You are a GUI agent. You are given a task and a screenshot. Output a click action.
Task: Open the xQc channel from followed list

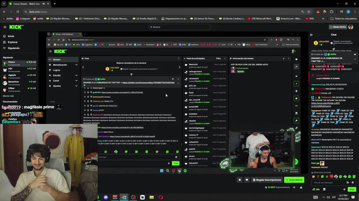click(x=19, y=70)
